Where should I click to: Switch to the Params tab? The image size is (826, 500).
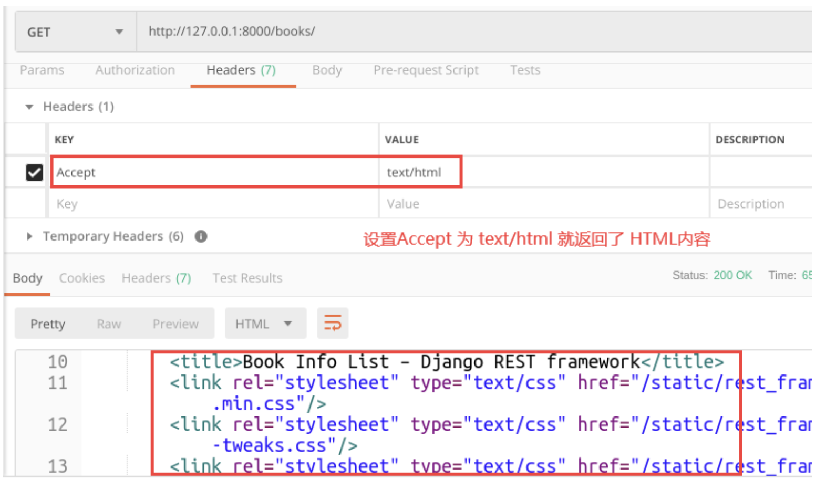click(x=42, y=70)
